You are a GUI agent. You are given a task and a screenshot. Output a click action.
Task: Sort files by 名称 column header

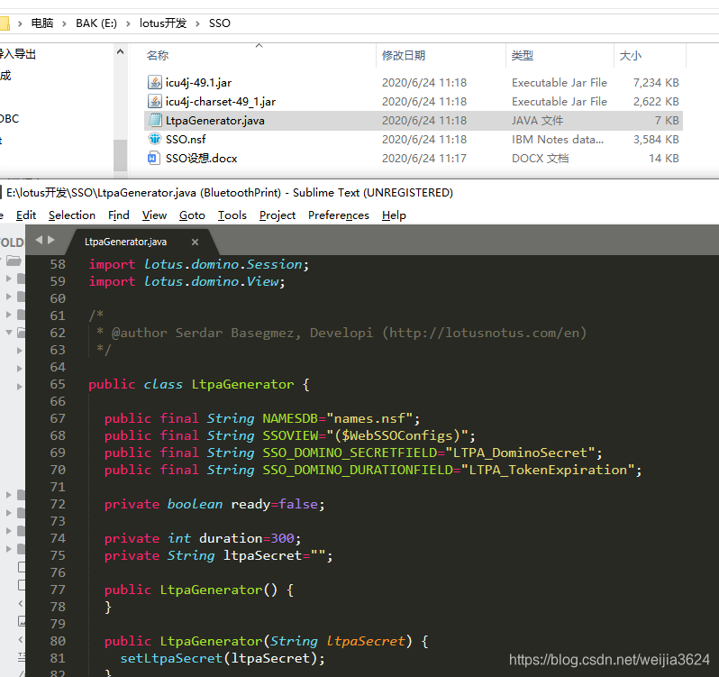(x=158, y=56)
